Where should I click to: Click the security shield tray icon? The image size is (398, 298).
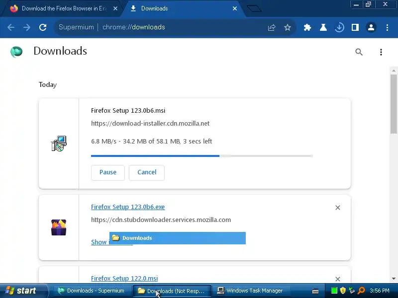pos(343,291)
